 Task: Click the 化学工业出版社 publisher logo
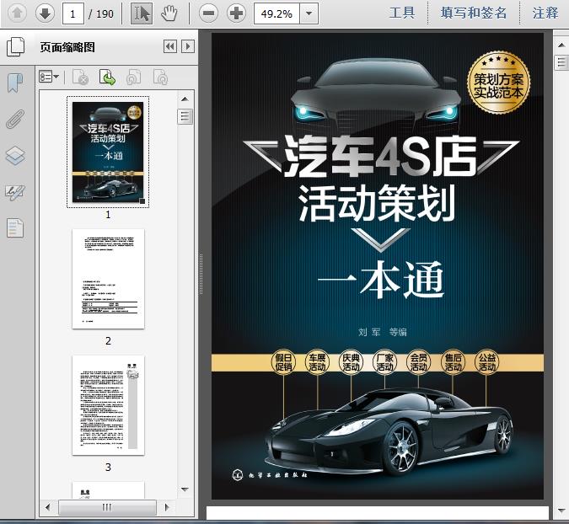(x=270, y=474)
